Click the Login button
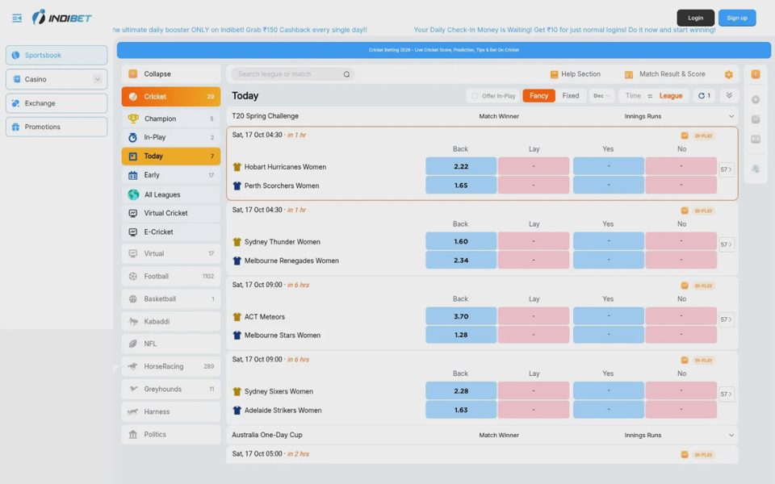Screen dimensions: 775x484 tap(695, 18)
